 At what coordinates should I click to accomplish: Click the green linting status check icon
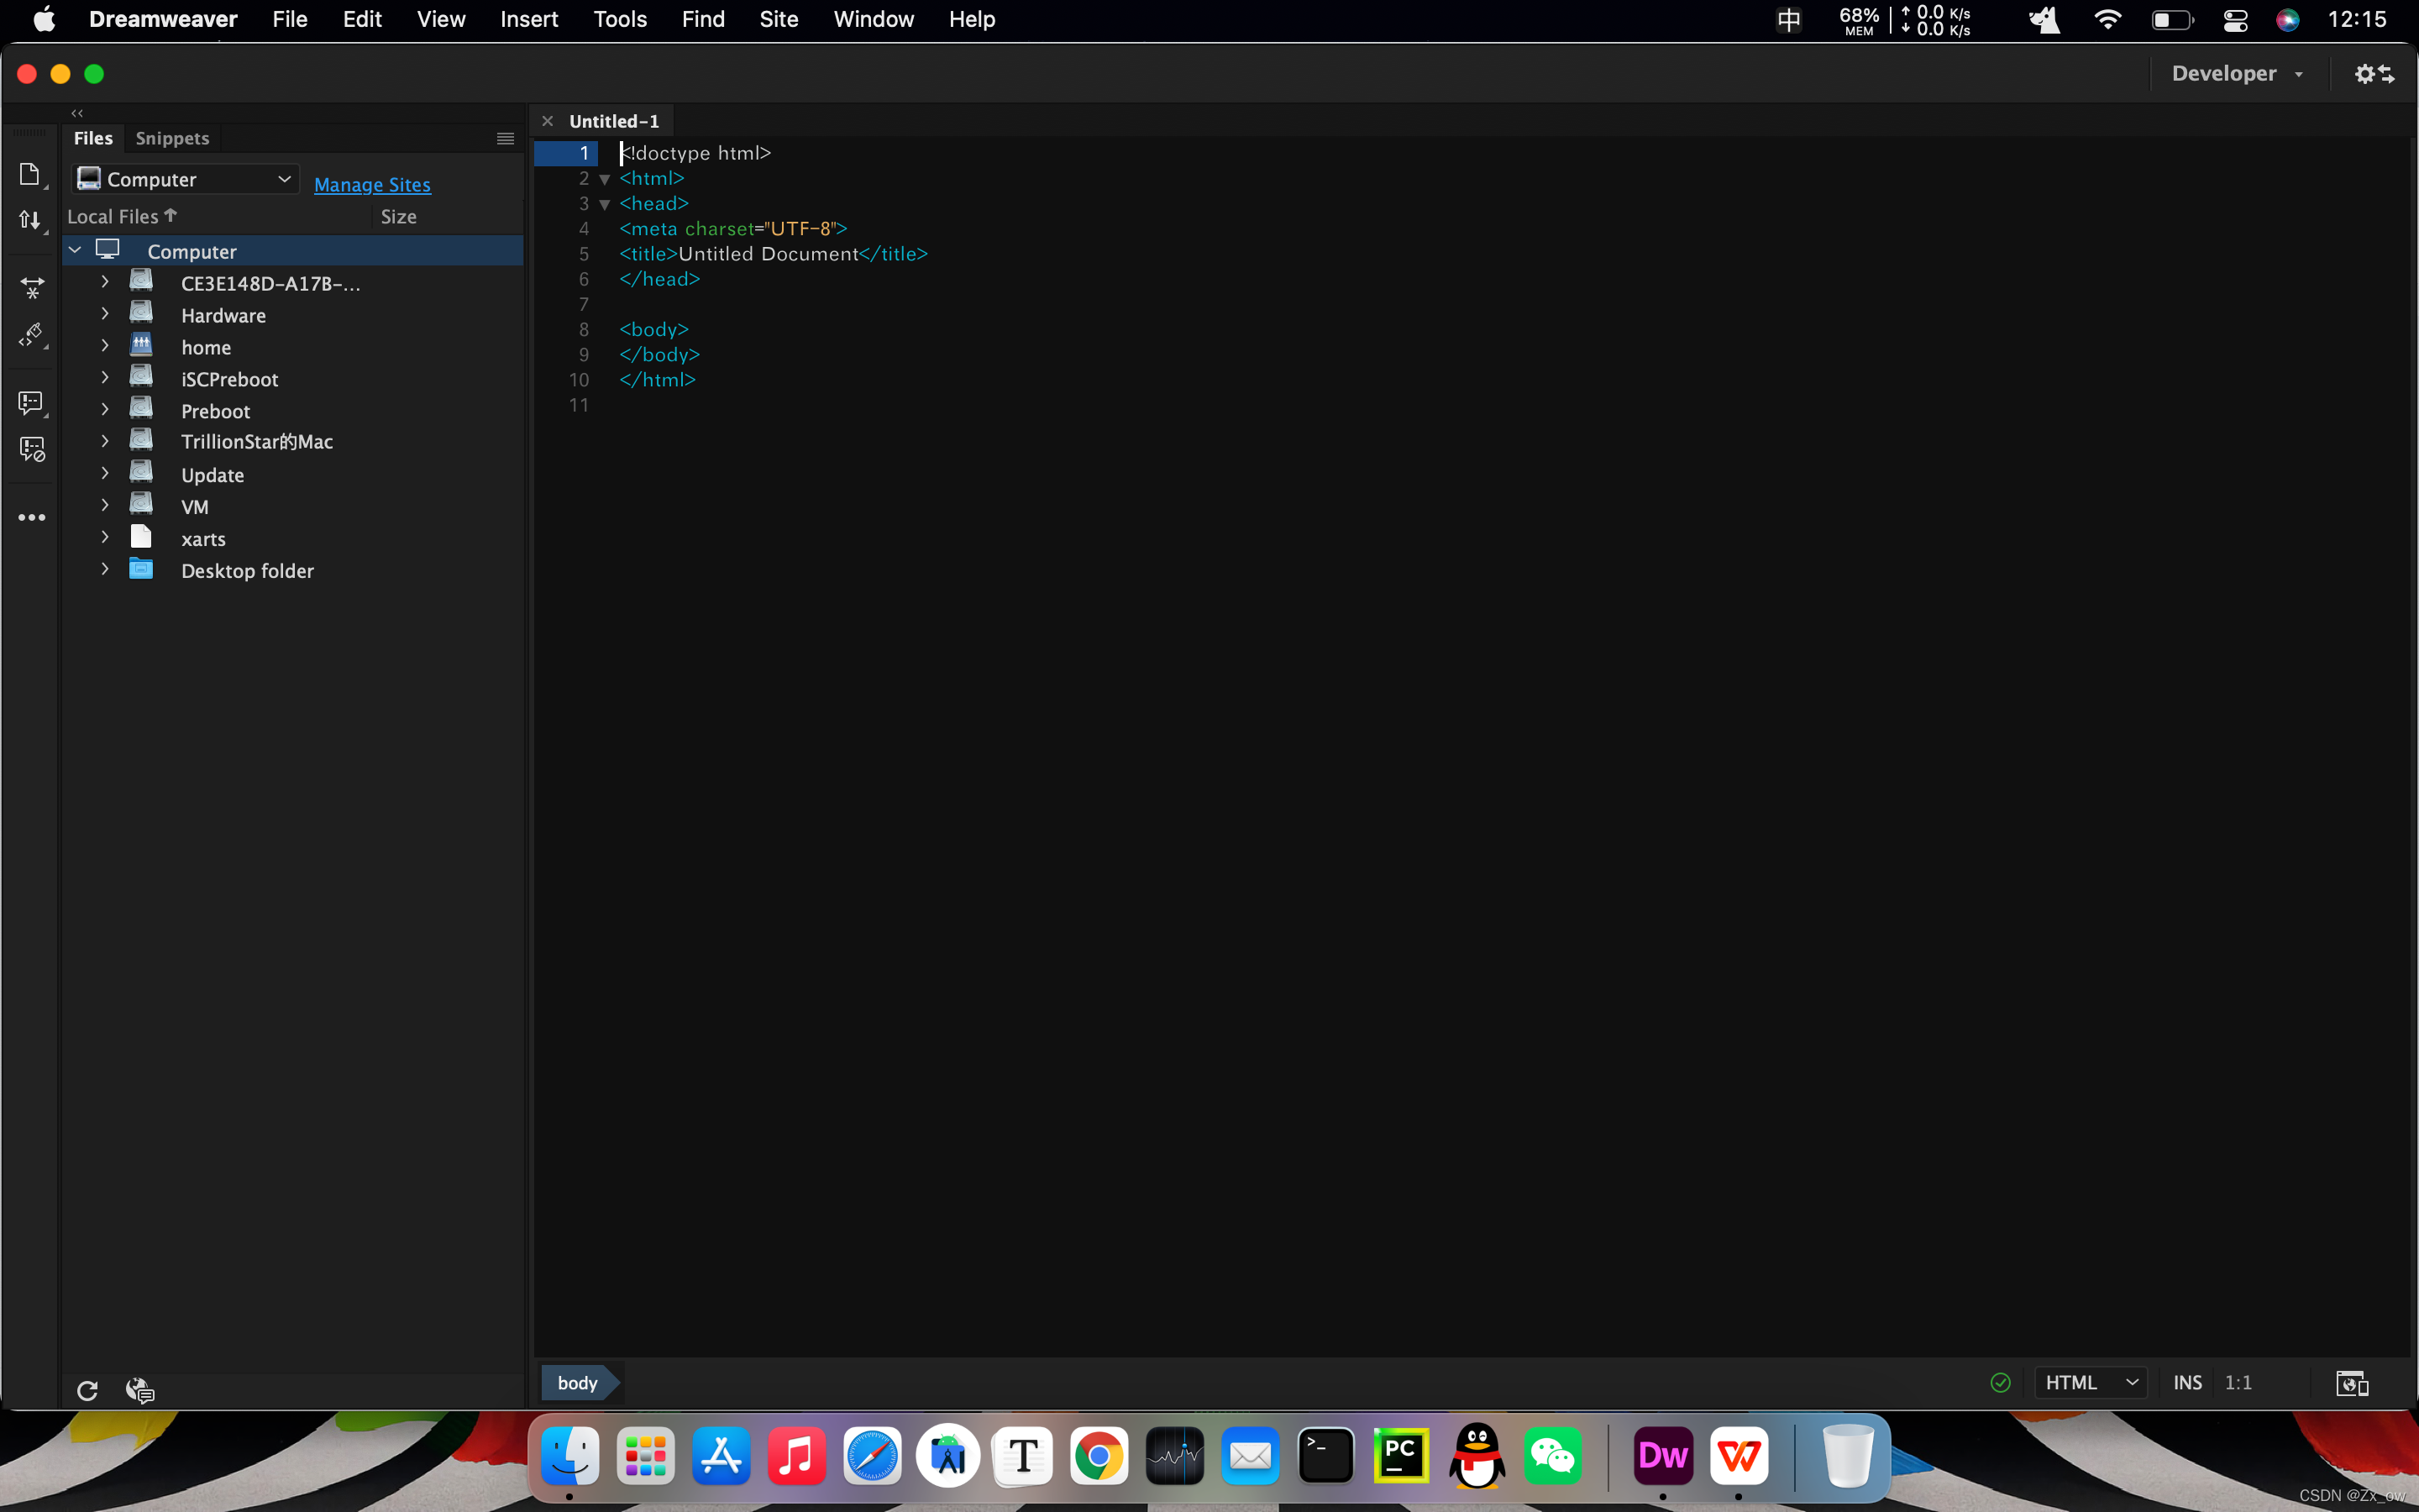tap(2000, 1383)
